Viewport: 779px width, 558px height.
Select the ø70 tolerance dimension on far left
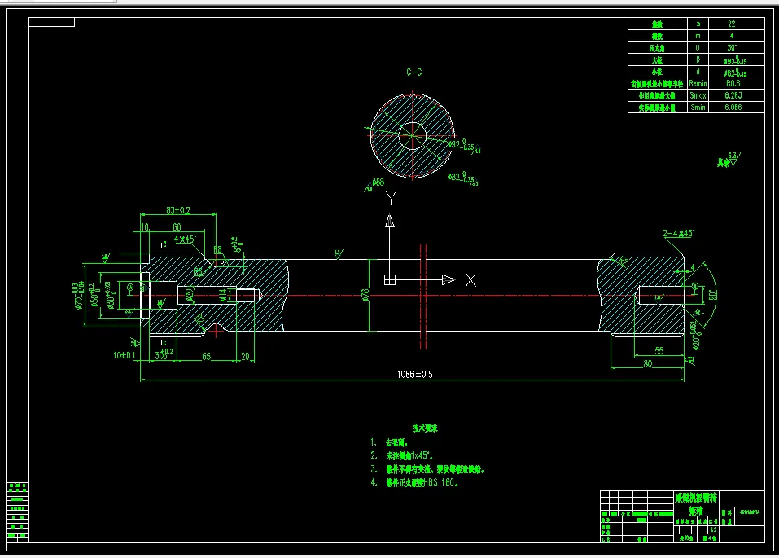(x=78, y=296)
